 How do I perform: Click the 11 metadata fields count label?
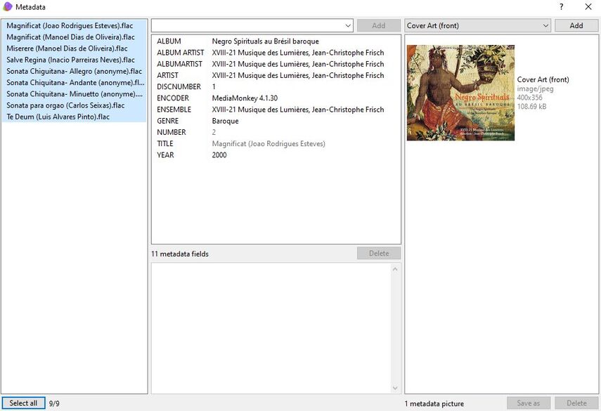[x=180, y=254]
